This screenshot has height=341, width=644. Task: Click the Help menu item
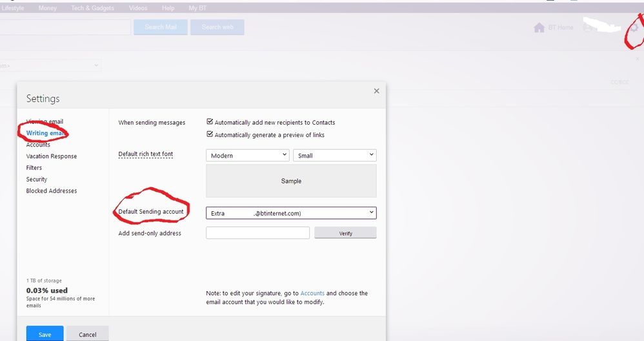(x=168, y=8)
